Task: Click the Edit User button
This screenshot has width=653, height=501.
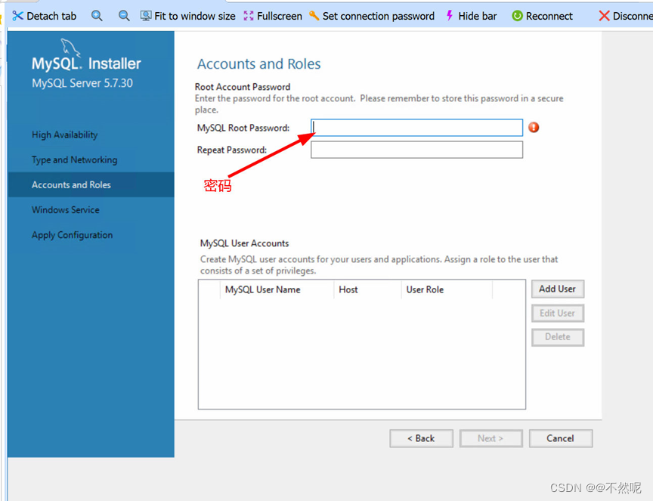Action: (558, 313)
